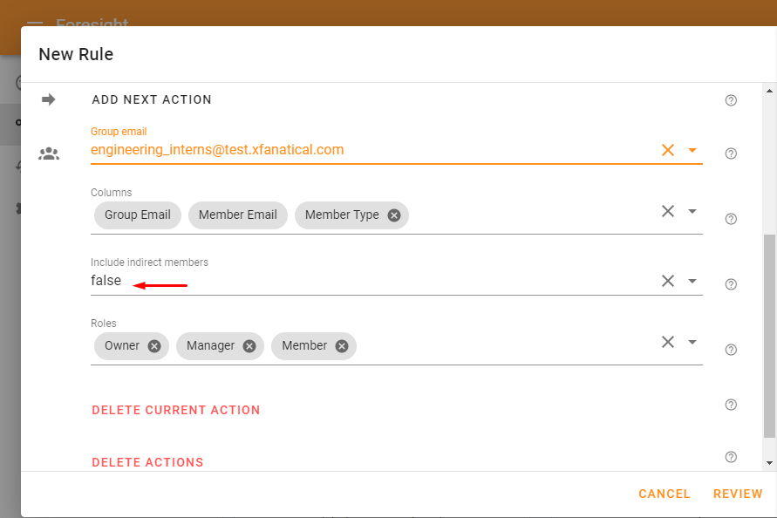Viewport: 777px width, 518px height.
Task: Click help icon next to Delete Actions
Action: [x=731, y=457]
